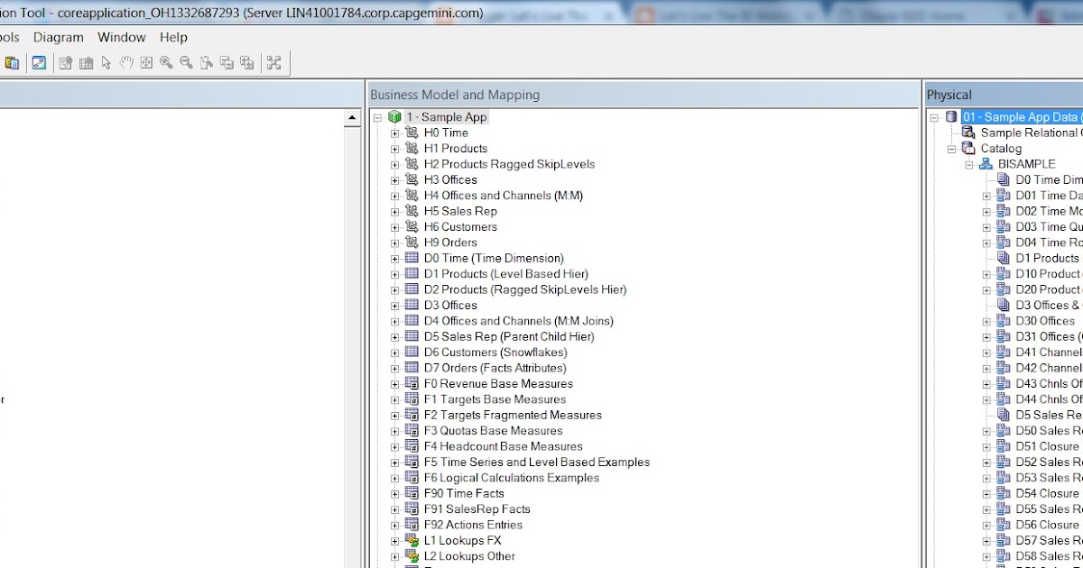The height and width of the screenshot is (568, 1083).
Task: Select the arrow selection tool in the toolbar
Action: click(x=105, y=62)
